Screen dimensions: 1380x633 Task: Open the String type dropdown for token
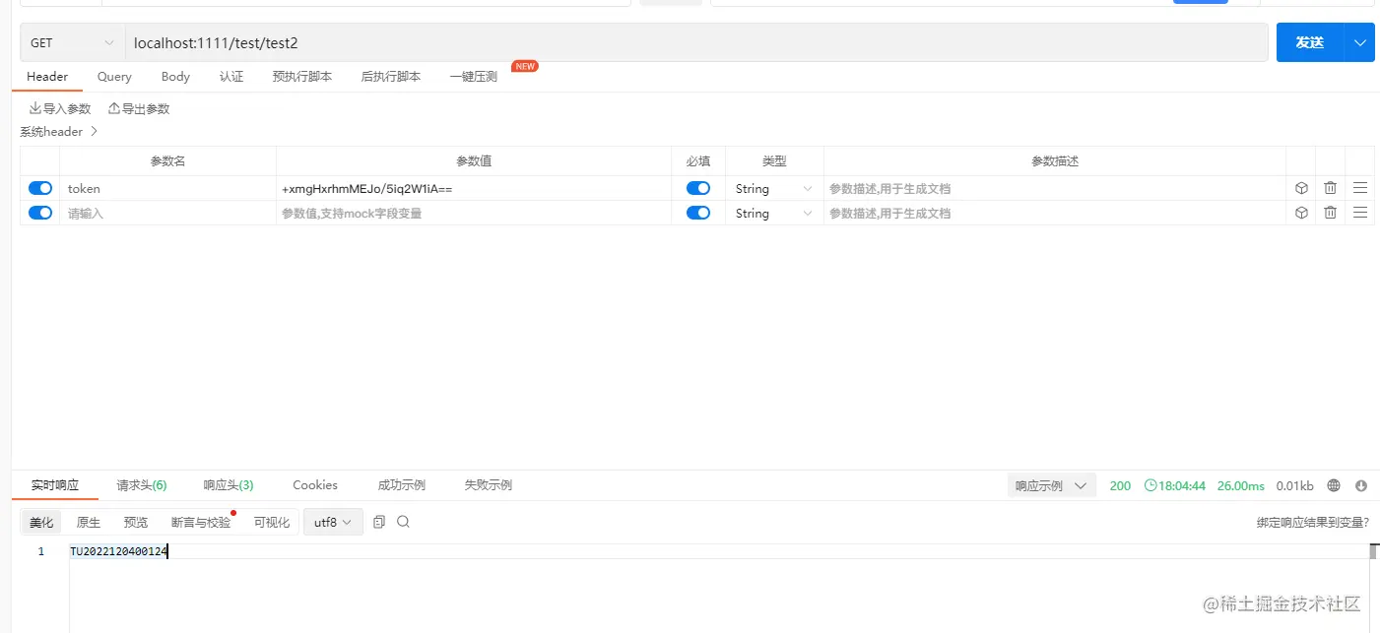(772, 188)
